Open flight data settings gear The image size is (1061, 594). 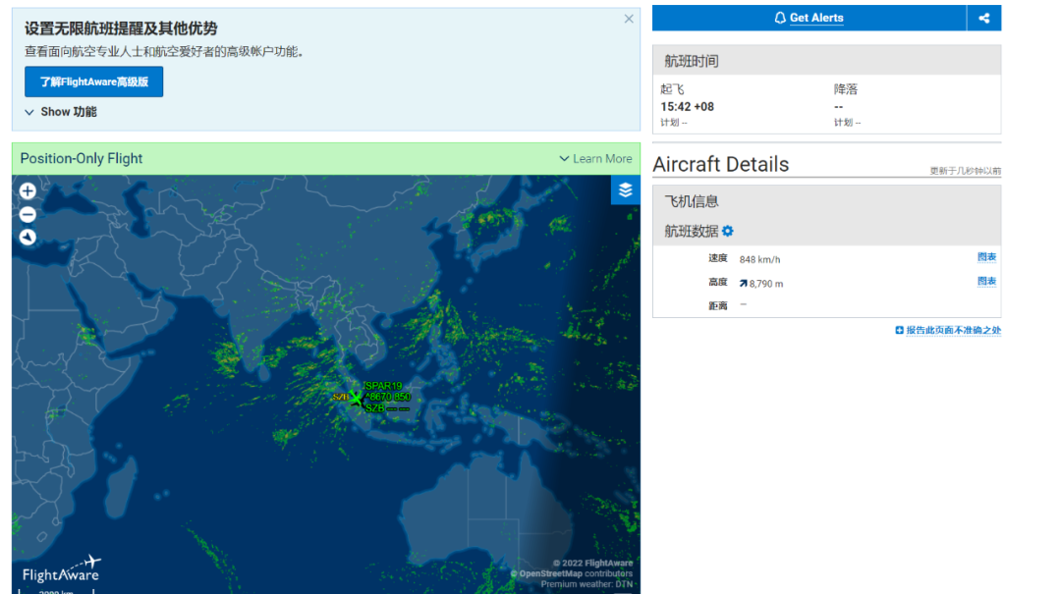(x=728, y=232)
